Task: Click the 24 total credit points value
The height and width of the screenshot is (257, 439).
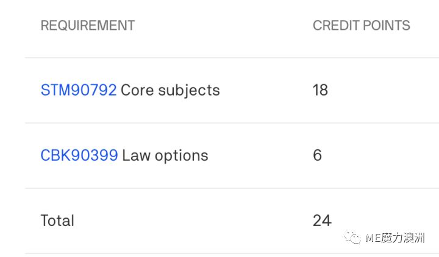Action: tap(323, 220)
